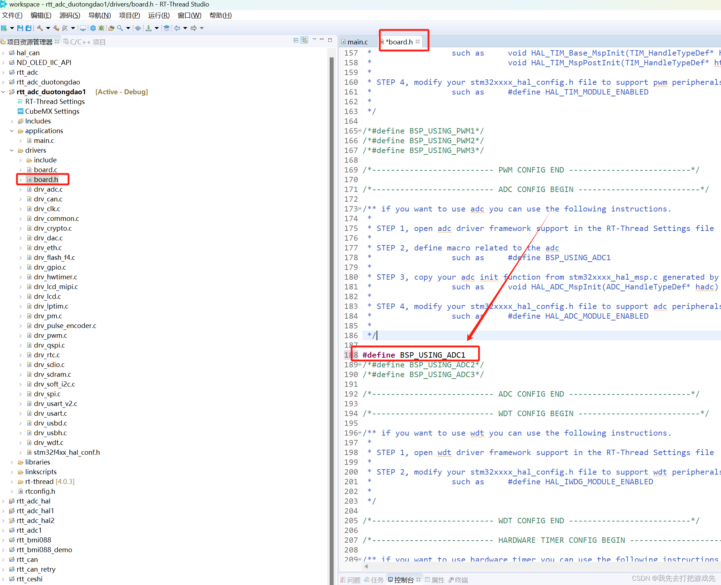Screen dimensions: 721x585
Task: Click the download program icon
Action: click(149, 28)
